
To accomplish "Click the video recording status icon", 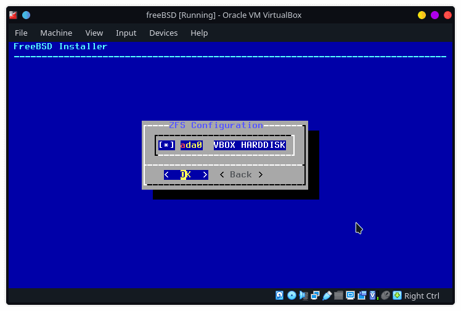I will (x=362, y=296).
